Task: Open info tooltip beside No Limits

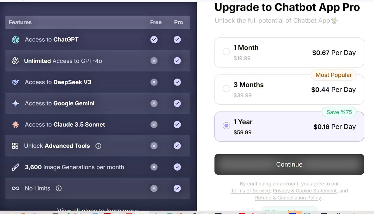Action: pos(59,188)
